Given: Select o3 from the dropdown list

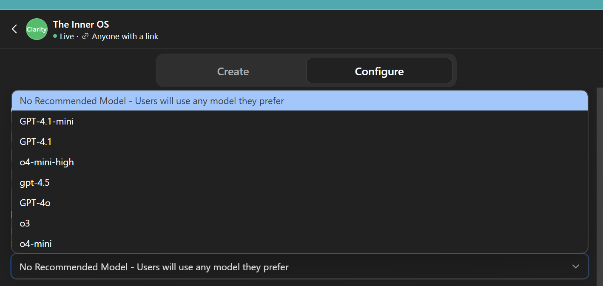Looking at the screenshot, I should click(x=300, y=223).
